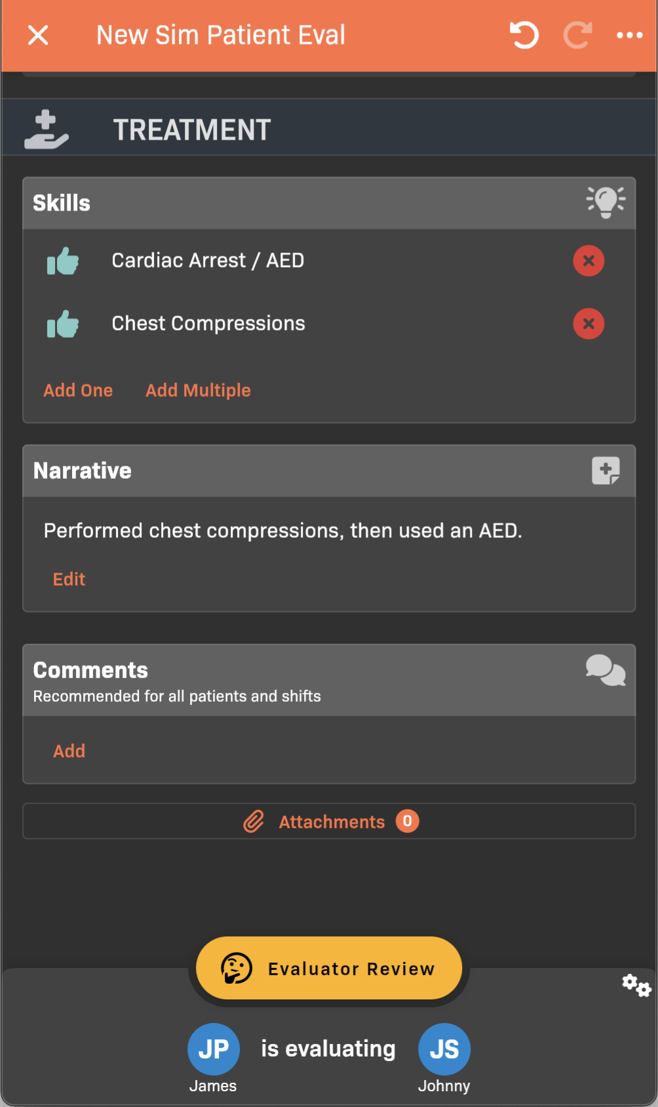Toggle thumbs-up rating for Cardiac Arrest / AED

tap(63, 261)
